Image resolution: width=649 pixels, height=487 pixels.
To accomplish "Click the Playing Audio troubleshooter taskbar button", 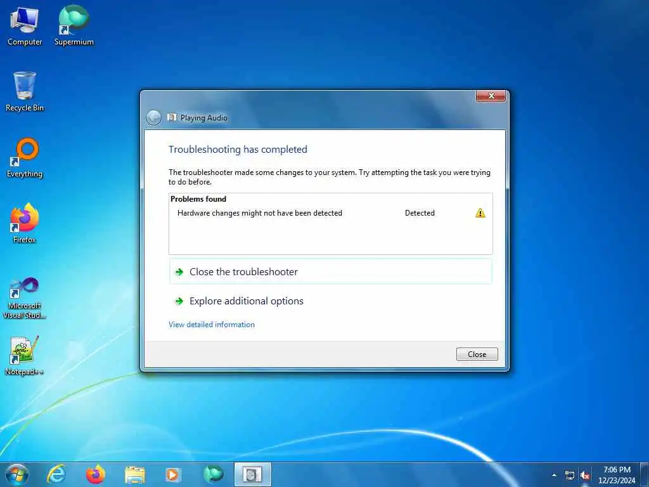I will 252,474.
